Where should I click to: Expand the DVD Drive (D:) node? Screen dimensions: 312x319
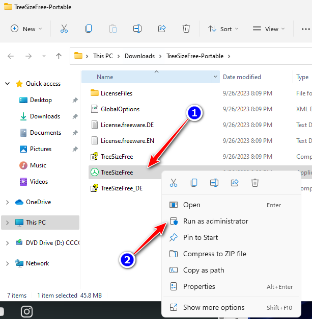tap(8, 243)
